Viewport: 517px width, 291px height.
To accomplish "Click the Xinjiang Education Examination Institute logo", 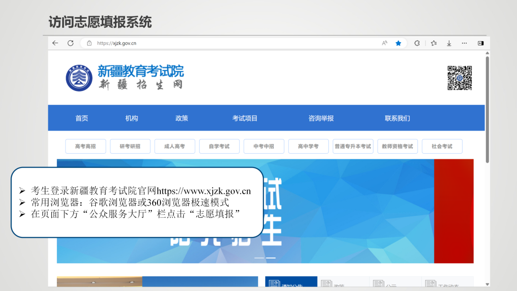I will pos(79,78).
